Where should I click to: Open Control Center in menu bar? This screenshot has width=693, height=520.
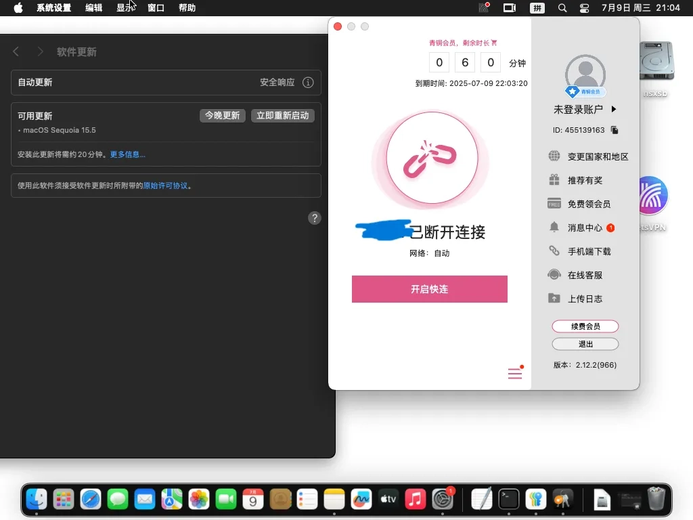click(x=584, y=8)
